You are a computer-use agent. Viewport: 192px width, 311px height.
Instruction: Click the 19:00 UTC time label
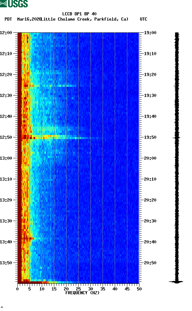click(x=150, y=33)
